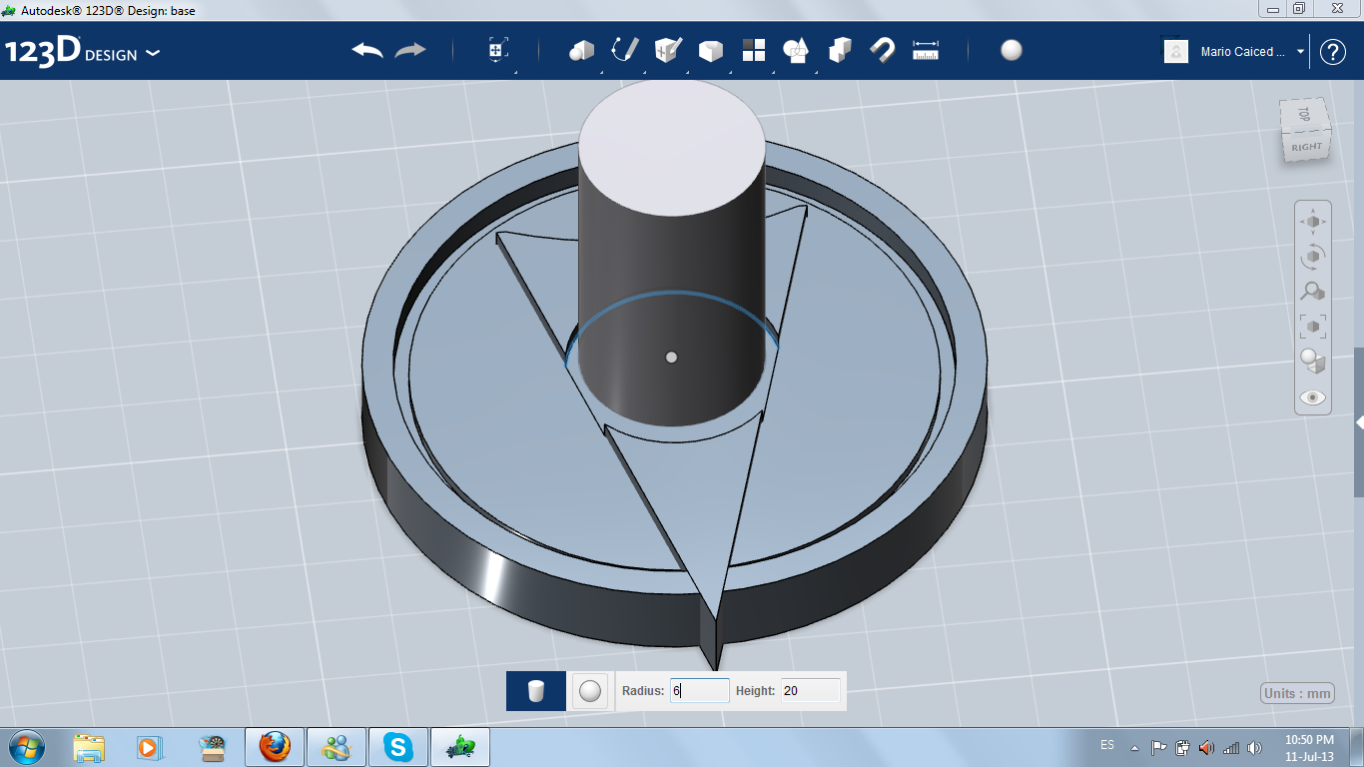This screenshot has width=1364, height=767.
Task: Open the power plug tray icon
Action: (x=1183, y=747)
